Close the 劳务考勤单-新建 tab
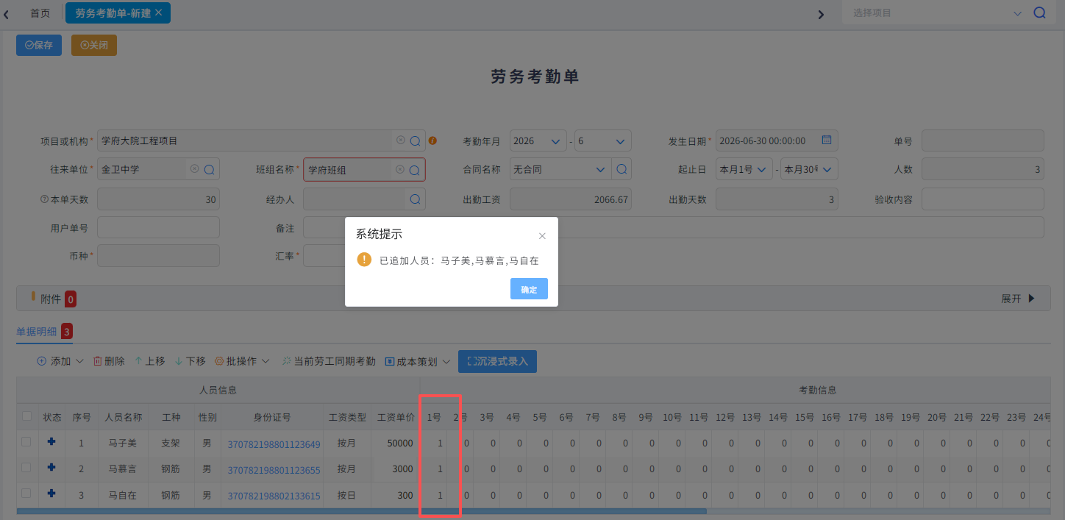This screenshot has width=1065, height=520. coord(158,13)
